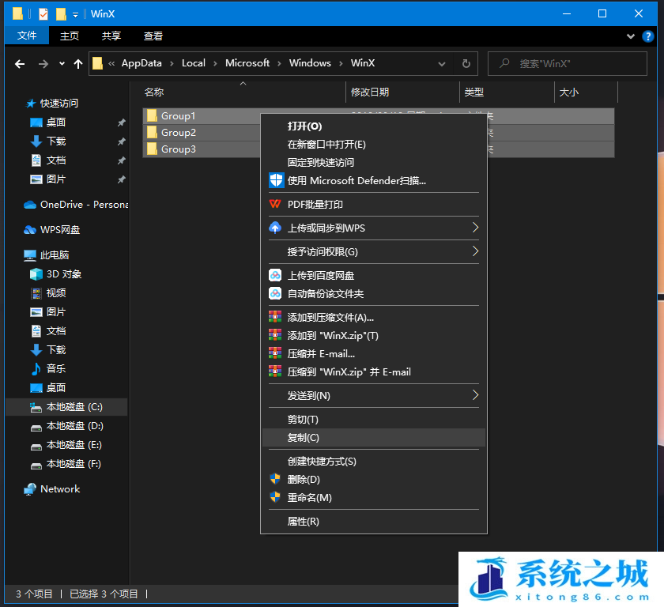The width and height of the screenshot is (664, 607).
Task: Open the Help question mark icon
Action: 647,36
